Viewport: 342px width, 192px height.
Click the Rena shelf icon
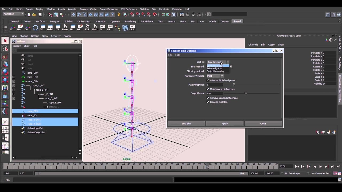65,28
